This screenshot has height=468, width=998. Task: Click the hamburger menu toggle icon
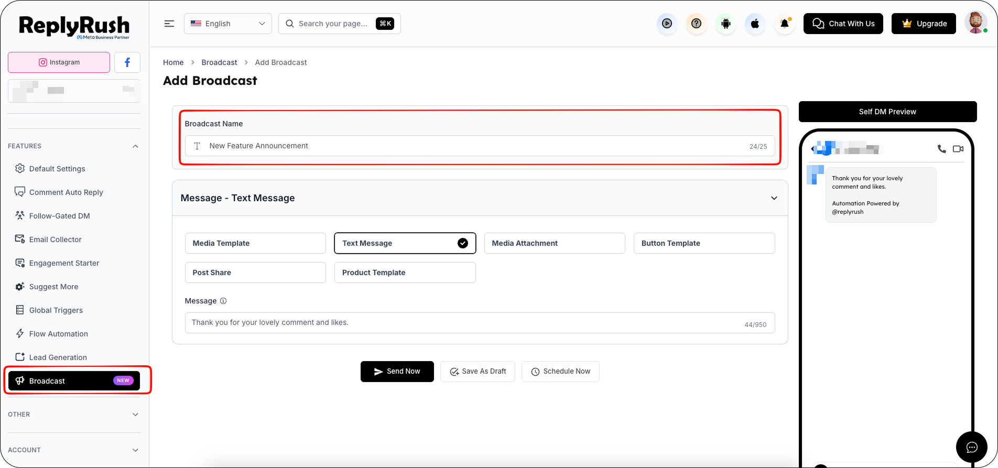click(169, 24)
